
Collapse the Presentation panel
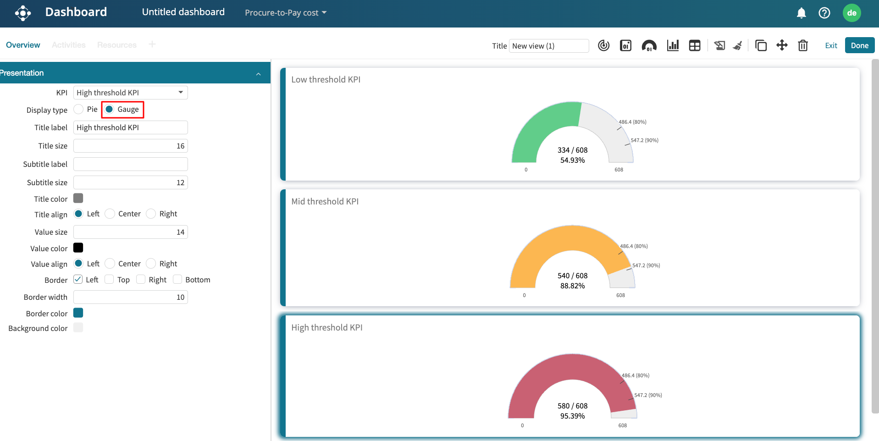[x=258, y=73]
